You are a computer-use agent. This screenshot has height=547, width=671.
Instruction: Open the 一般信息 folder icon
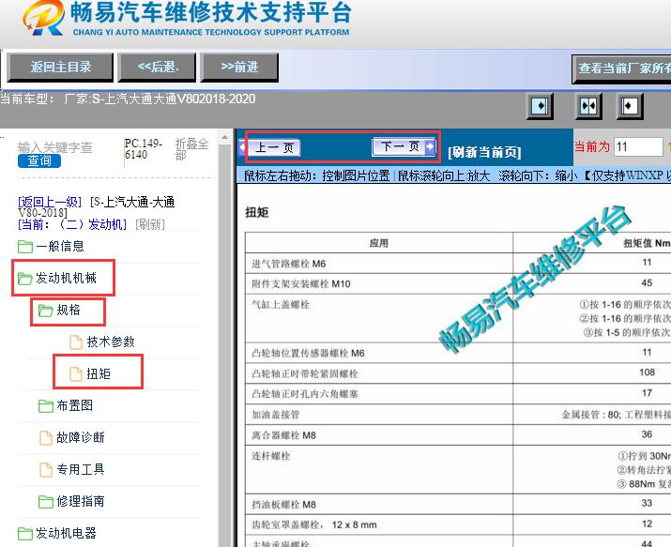tap(25, 247)
